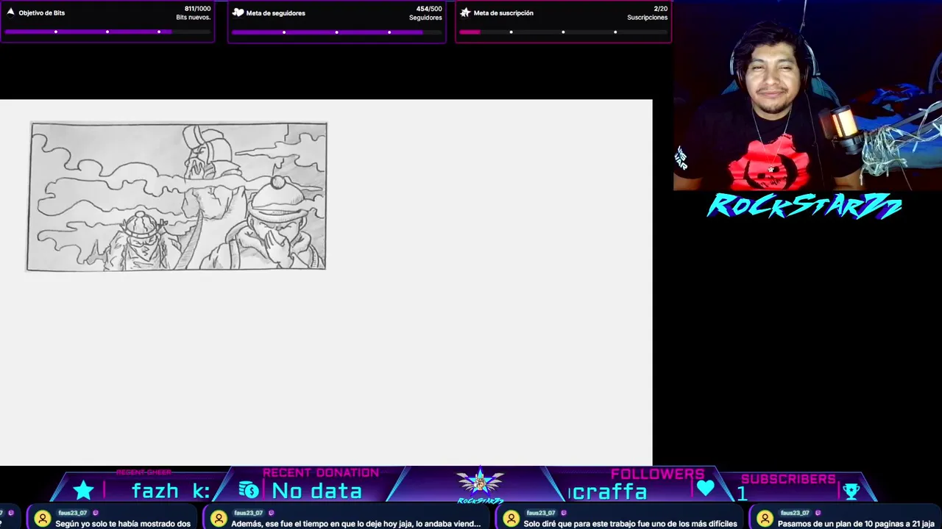Click avatar beside 'Según yo solo te había' message

coord(43,519)
